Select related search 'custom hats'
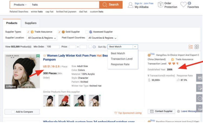The width and height of the screenshot is (203, 123). tap(97, 12)
